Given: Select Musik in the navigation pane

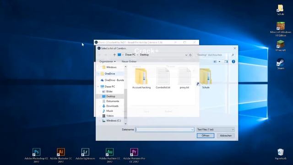Looking at the screenshot, I should coord(109,111).
